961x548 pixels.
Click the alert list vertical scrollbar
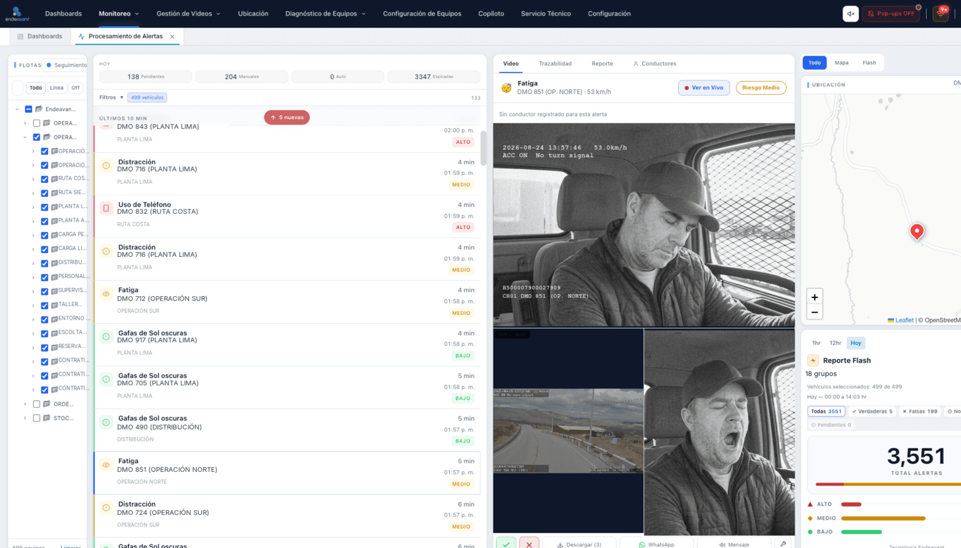pyautogui.click(x=483, y=147)
